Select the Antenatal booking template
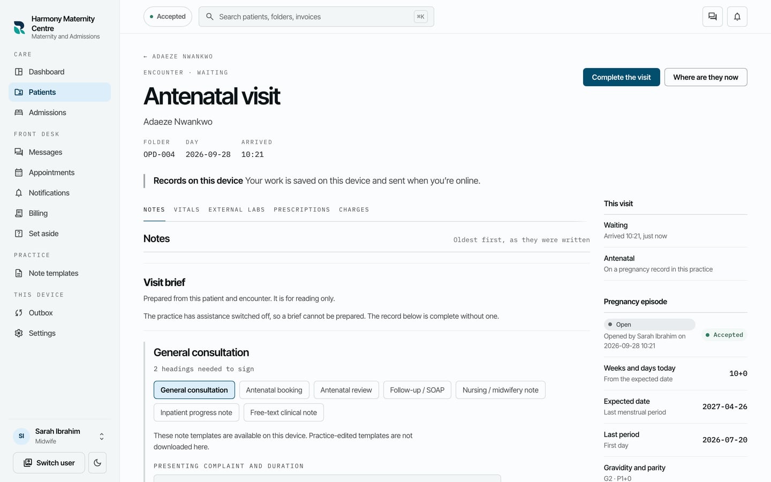Screen dimensions: 771x482 tap(274, 390)
